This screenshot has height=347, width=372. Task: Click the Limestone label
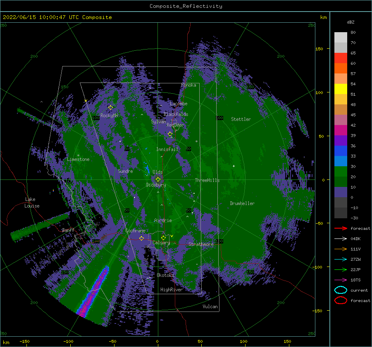pos(78,159)
